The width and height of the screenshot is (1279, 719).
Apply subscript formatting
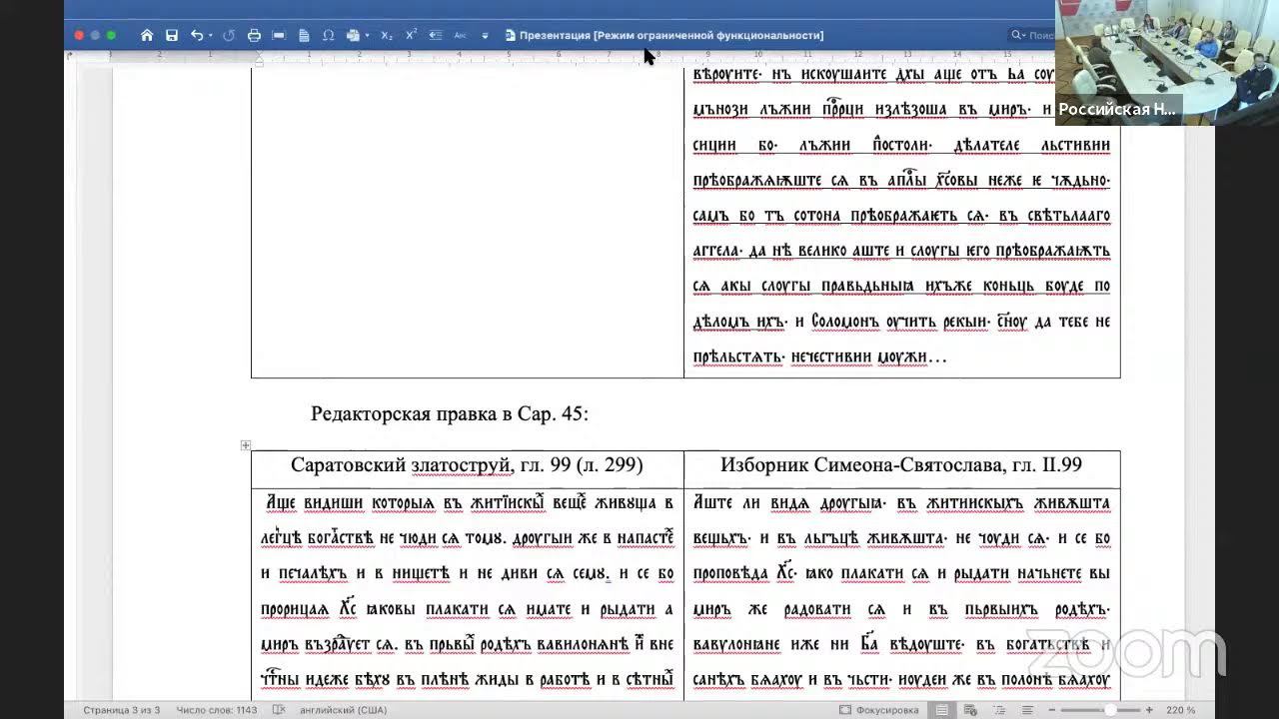(387, 35)
